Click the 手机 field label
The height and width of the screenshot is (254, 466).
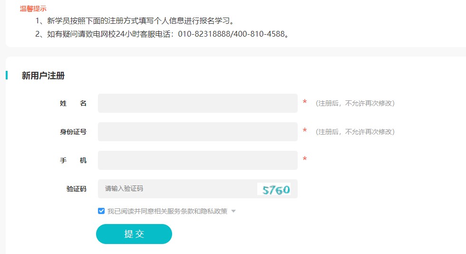73,160
